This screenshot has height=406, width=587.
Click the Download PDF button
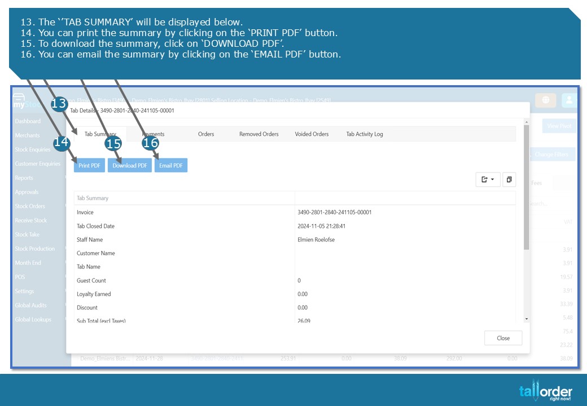tap(129, 165)
